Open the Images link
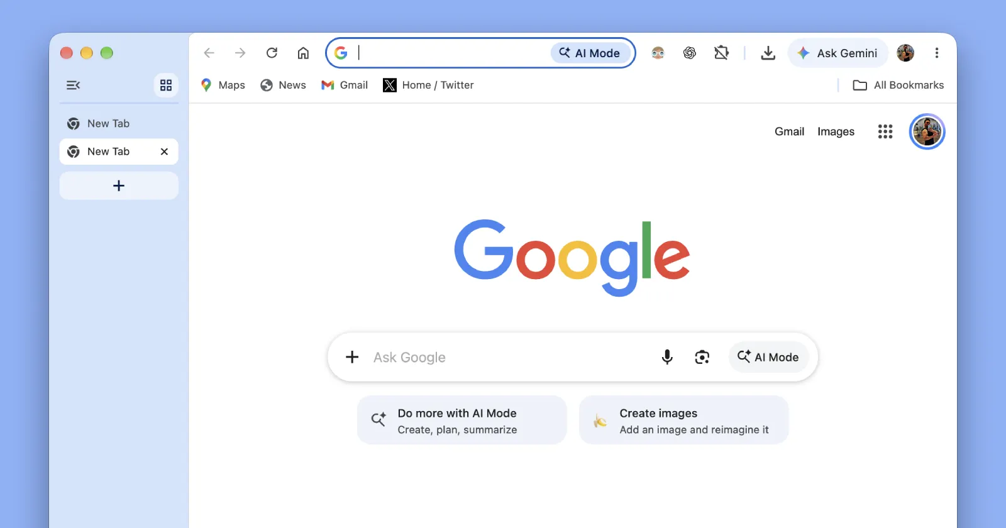1006x528 pixels. coord(836,131)
